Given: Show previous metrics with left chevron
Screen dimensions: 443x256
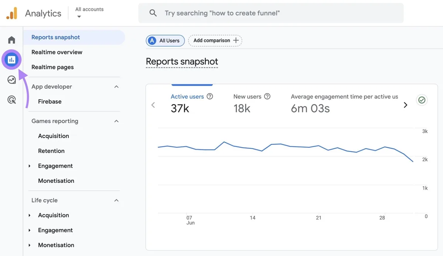Looking at the screenshot, I should pyautogui.click(x=153, y=105).
